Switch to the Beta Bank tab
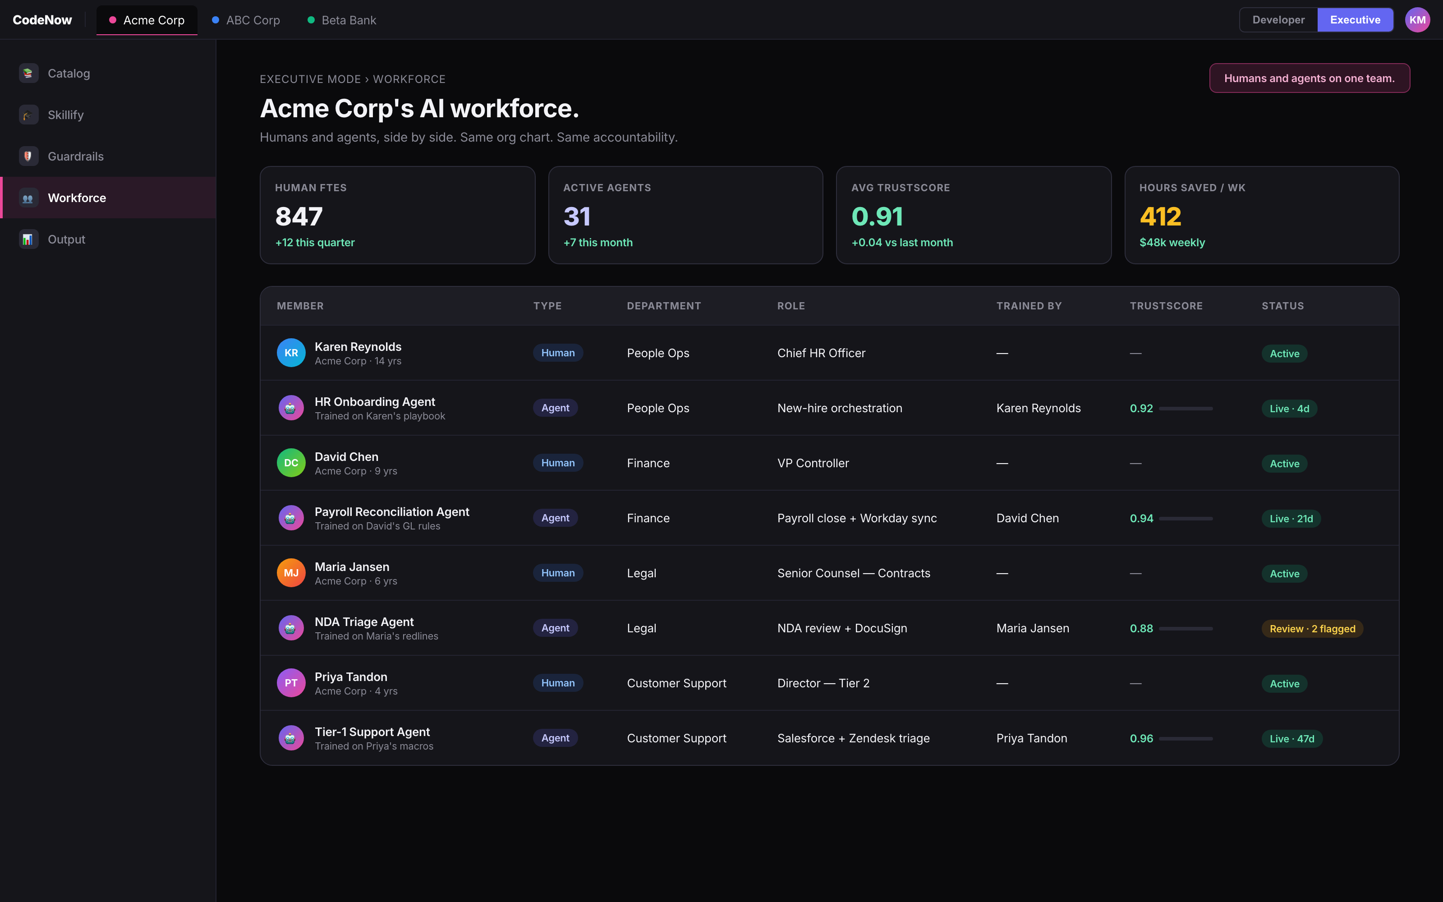 point(342,20)
